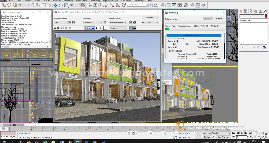Toggle the red channel in frame window
Screen dimensions: 269x143
86,28
